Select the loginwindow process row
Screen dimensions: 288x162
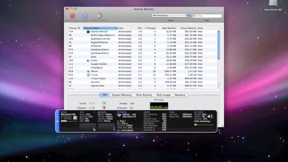point(143,86)
